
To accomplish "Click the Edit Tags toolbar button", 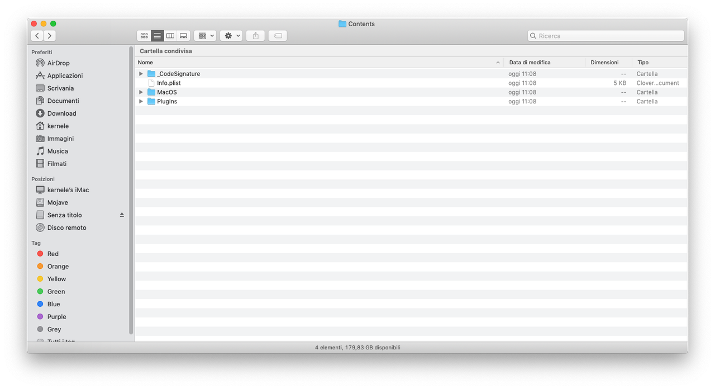I will [x=278, y=36].
